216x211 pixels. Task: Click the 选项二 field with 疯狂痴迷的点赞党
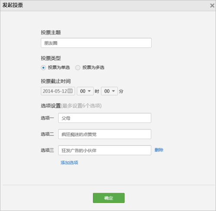(x=105, y=134)
